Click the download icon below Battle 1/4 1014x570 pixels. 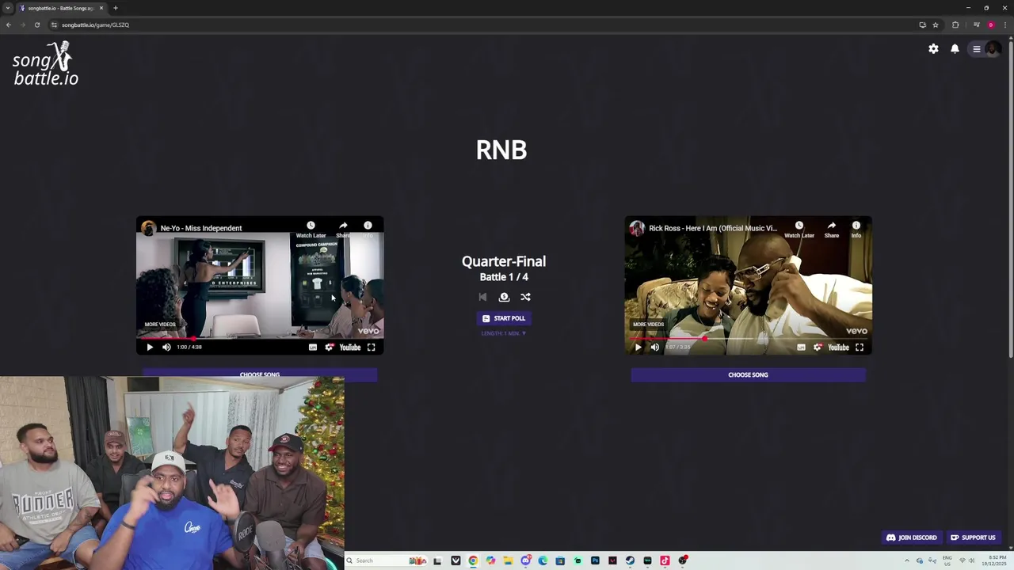tap(504, 297)
